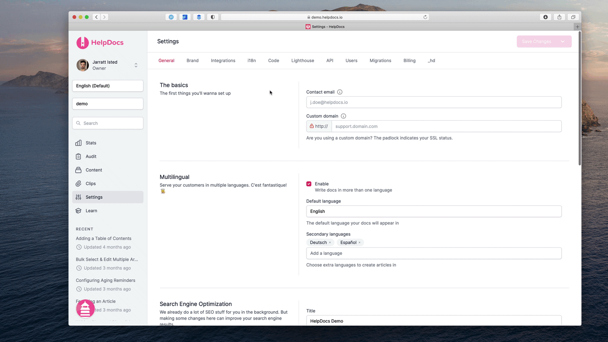Image resolution: width=608 pixels, height=342 pixels.
Task: Open the Default language dropdown
Action: [434, 211]
